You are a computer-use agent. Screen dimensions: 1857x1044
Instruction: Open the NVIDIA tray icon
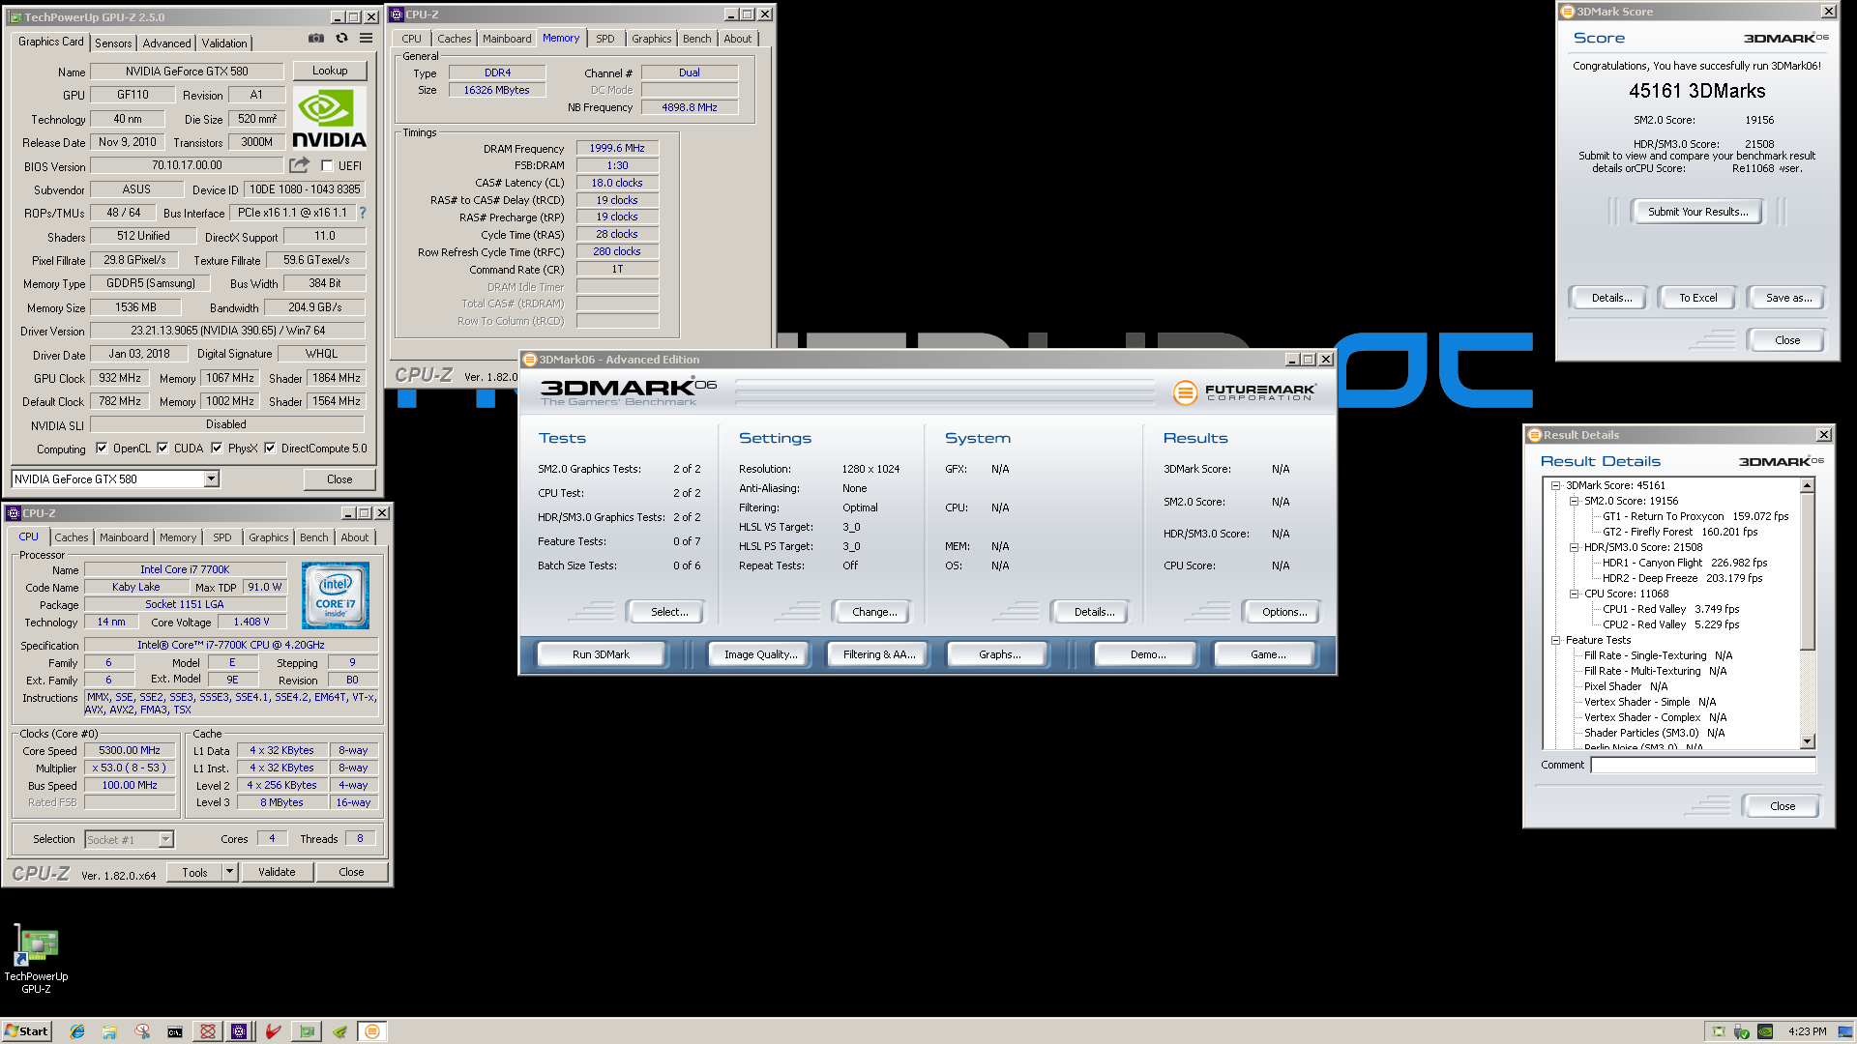tap(1765, 1031)
